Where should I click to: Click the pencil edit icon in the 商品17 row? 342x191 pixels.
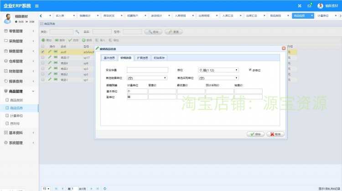[50, 57]
